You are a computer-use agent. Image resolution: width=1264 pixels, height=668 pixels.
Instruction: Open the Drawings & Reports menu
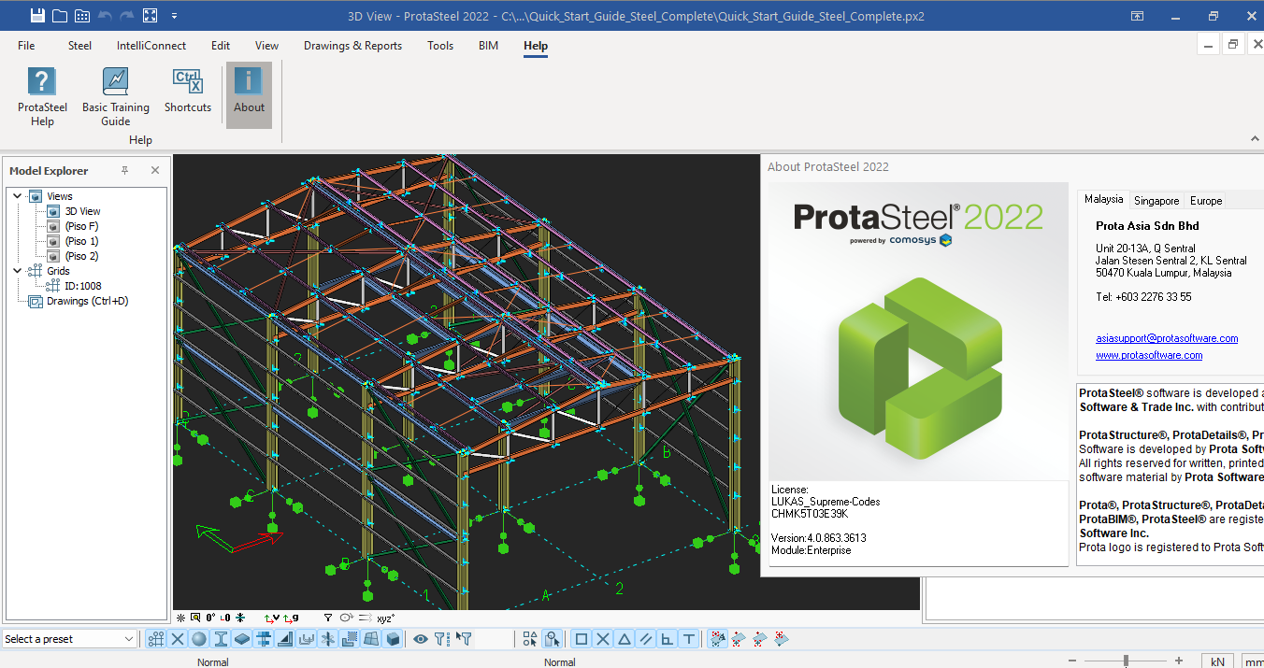click(352, 45)
